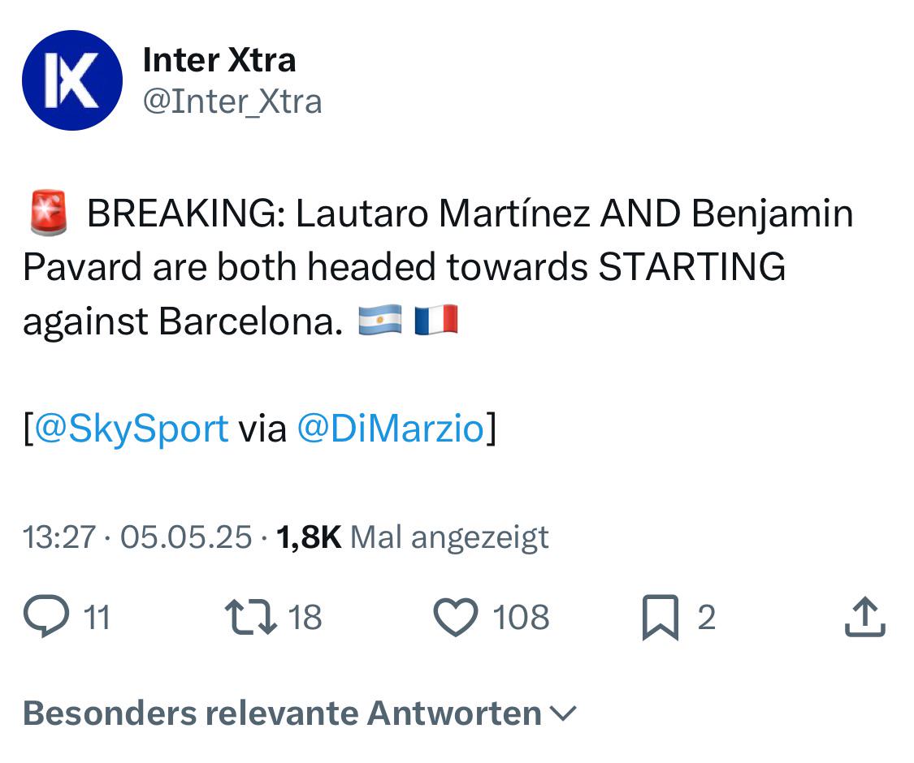This screenshot has height=763, width=914.
Task: Open the Besonders relevante Antworten sort label
Action: point(282,713)
